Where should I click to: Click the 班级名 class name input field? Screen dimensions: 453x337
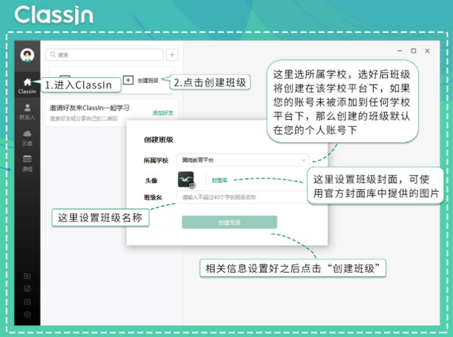(x=241, y=197)
